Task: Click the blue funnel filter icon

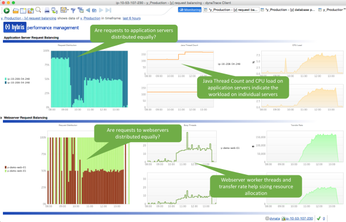Action: (x=73, y=10)
